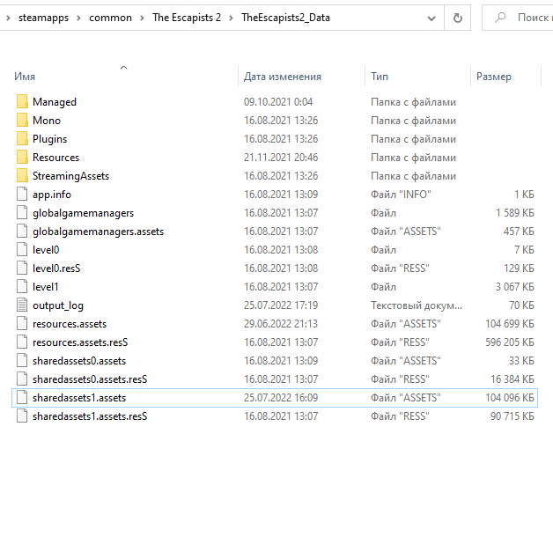This screenshot has height=537, width=553.
Task: Click the app.info file icon
Action: 22,195
